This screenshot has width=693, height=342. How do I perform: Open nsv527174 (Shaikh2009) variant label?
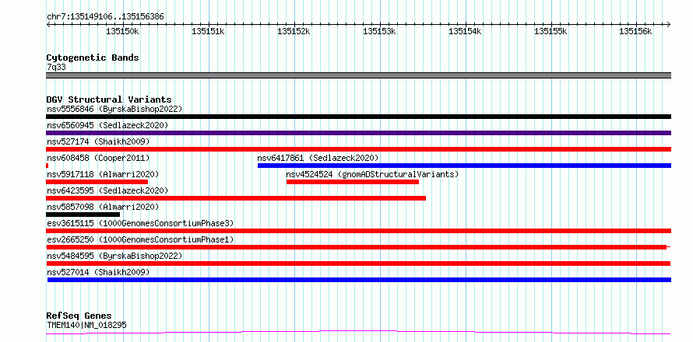(x=98, y=141)
